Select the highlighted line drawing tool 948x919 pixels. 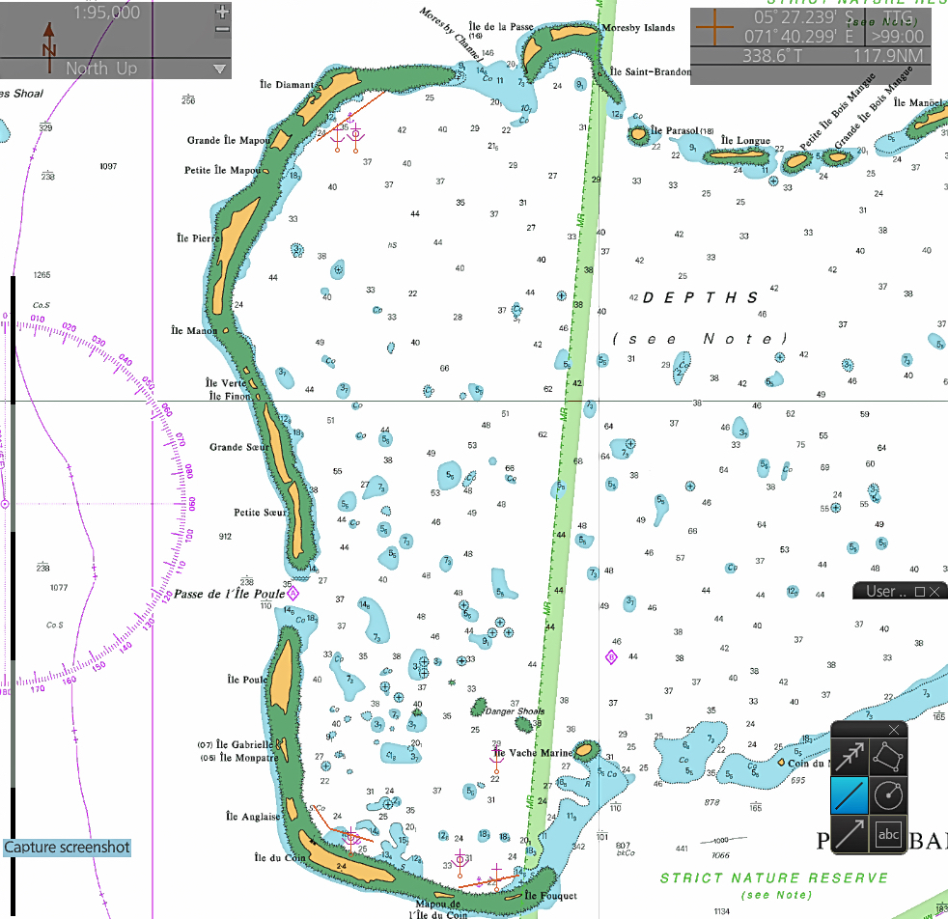click(x=850, y=795)
